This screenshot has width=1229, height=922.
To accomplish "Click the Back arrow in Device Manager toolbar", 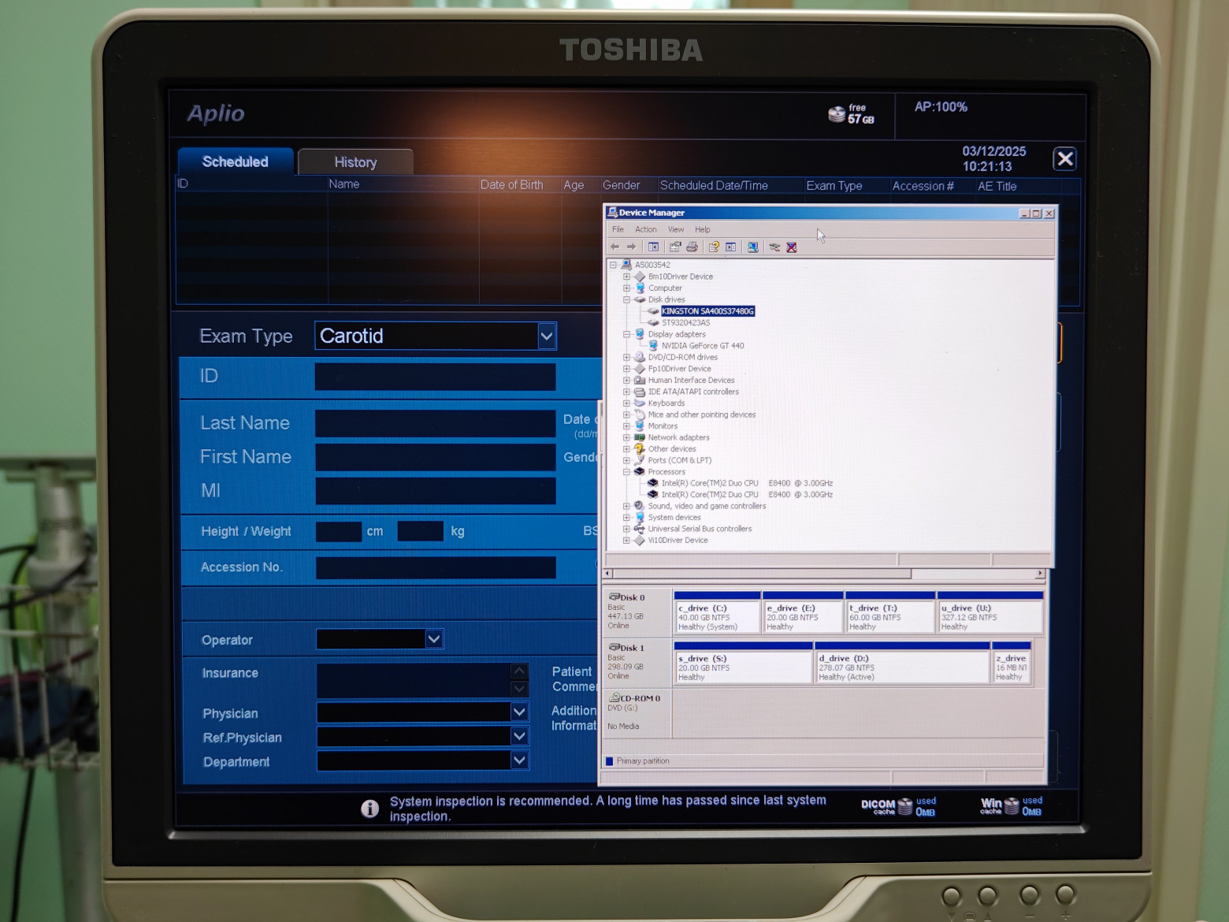I will (617, 247).
